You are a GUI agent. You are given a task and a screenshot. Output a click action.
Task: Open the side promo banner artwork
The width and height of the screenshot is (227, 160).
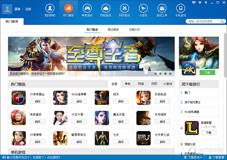coord(199,53)
